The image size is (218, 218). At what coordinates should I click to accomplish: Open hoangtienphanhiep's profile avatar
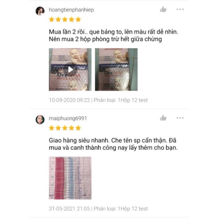click(x=40, y=11)
